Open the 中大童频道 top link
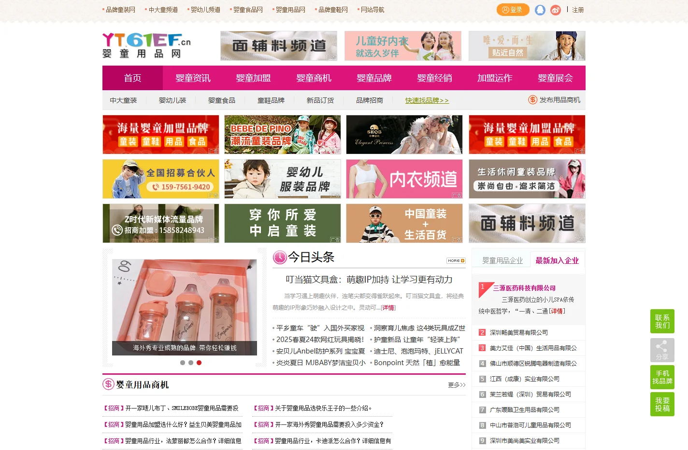This screenshot has width=688, height=450. click(x=163, y=10)
